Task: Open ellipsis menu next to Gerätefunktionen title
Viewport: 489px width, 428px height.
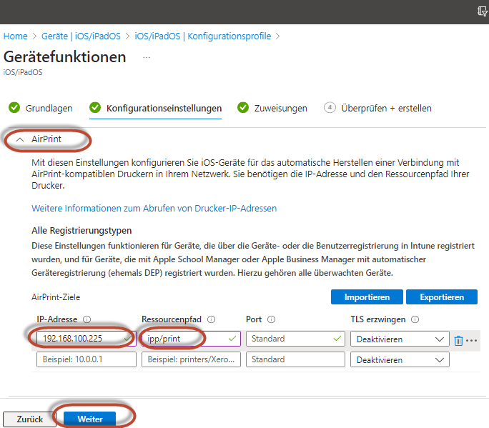Action: (x=147, y=57)
